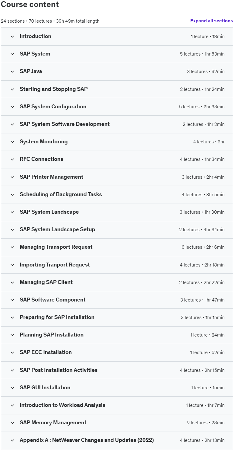Click SAP System Configuration title
Viewport: 234px width, 450px height.
pyautogui.click(x=53, y=107)
